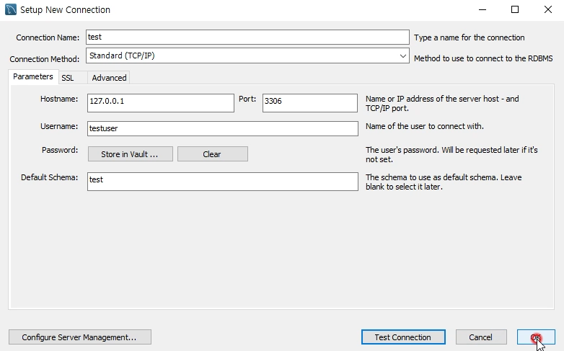Confirm the connection with OK
The height and width of the screenshot is (351, 564).
point(536,337)
